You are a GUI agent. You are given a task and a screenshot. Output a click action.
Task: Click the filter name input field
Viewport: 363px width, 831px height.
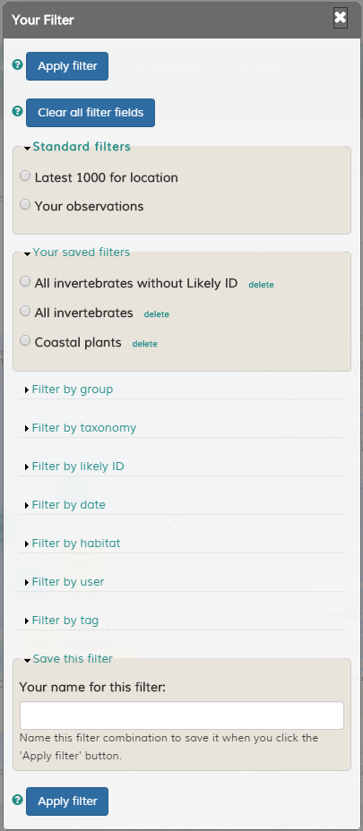click(182, 715)
